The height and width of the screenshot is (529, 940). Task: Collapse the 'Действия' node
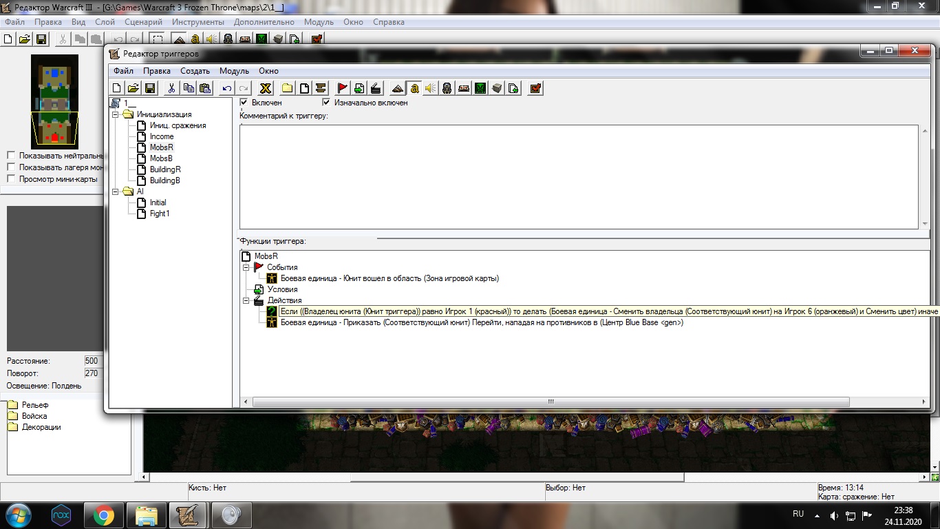pos(246,300)
